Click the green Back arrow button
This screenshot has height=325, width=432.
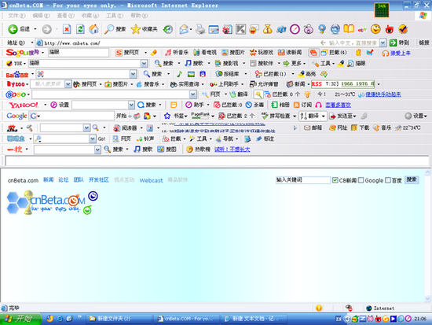(13, 29)
